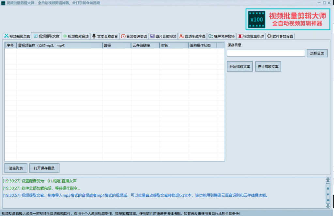Click log line 软件全部加载完成，等待操作指令
Screen dimensions: 334x216
41,188
